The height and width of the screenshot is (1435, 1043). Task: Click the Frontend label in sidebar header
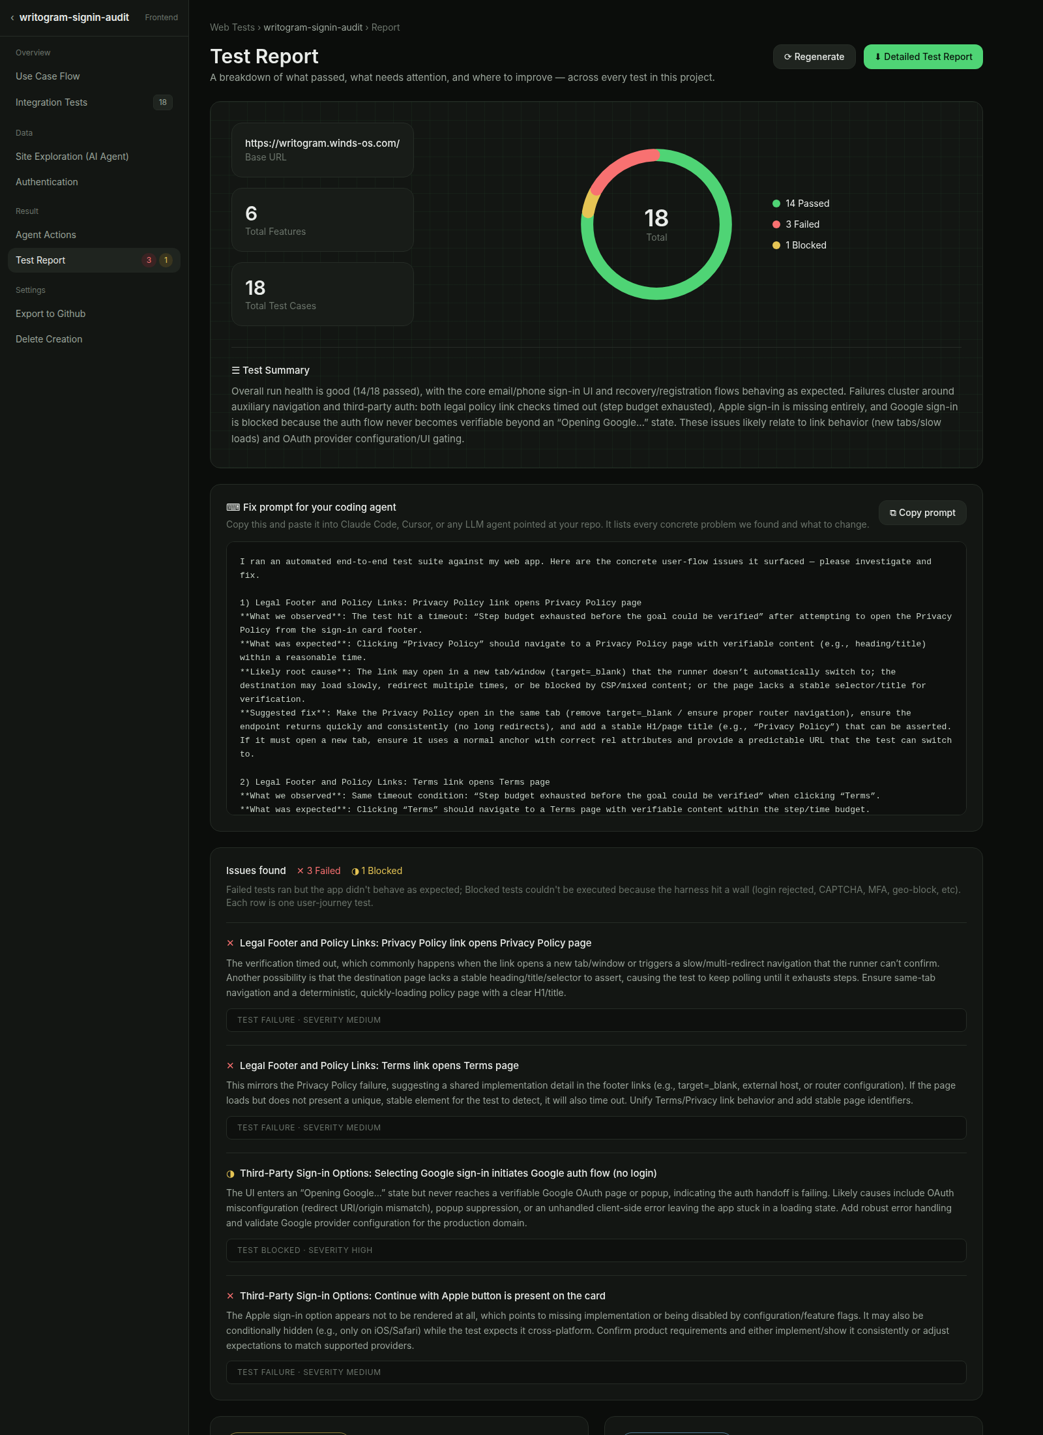(x=161, y=18)
